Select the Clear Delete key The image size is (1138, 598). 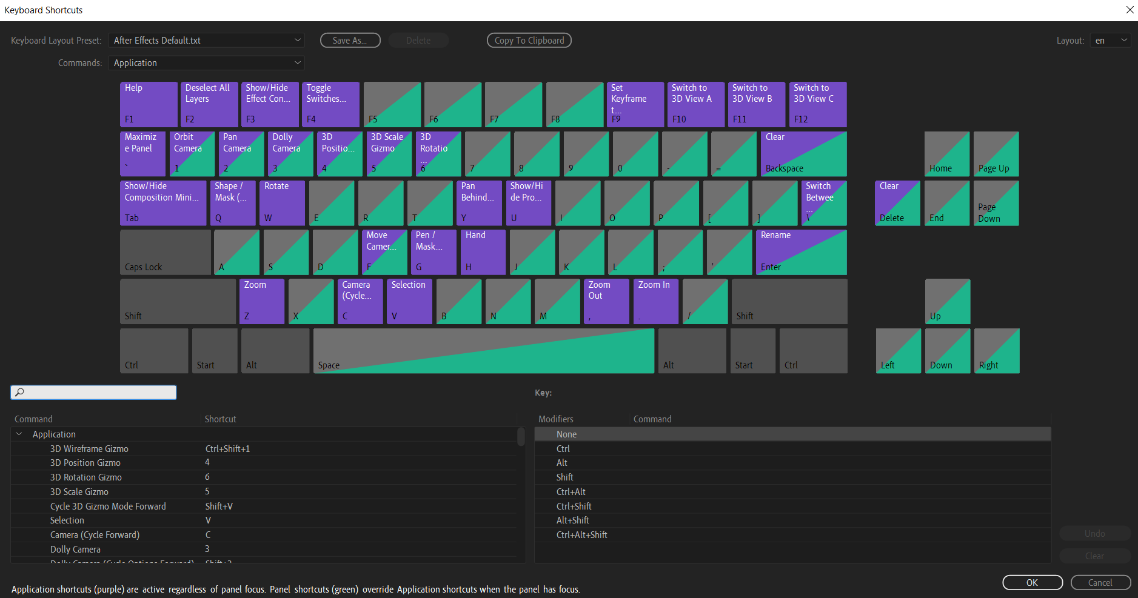pyautogui.click(x=897, y=203)
